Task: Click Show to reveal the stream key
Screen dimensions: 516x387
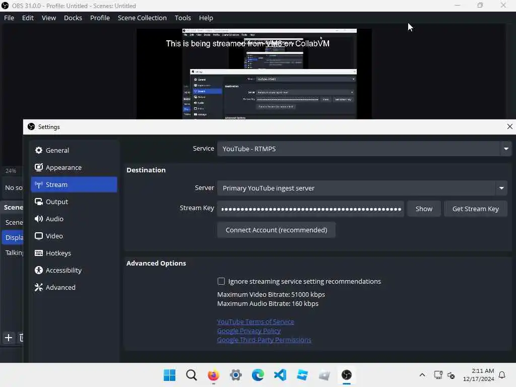Action: pos(424,209)
